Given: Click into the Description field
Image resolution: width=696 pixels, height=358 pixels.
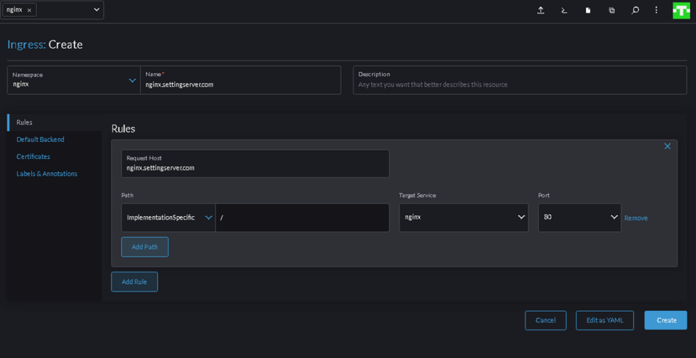Looking at the screenshot, I should point(520,80).
